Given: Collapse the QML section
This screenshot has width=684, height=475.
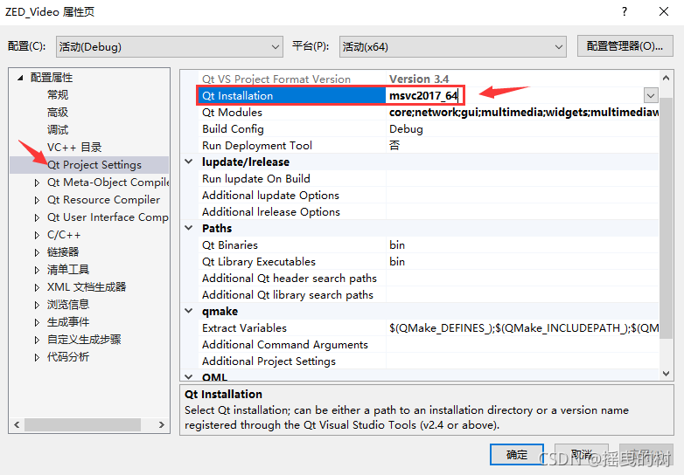Looking at the screenshot, I should 189,376.
